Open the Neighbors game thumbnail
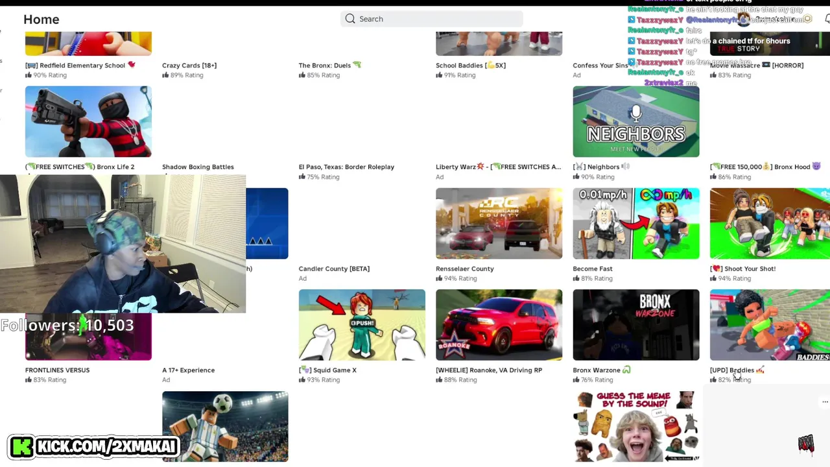 [x=636, y=121]
